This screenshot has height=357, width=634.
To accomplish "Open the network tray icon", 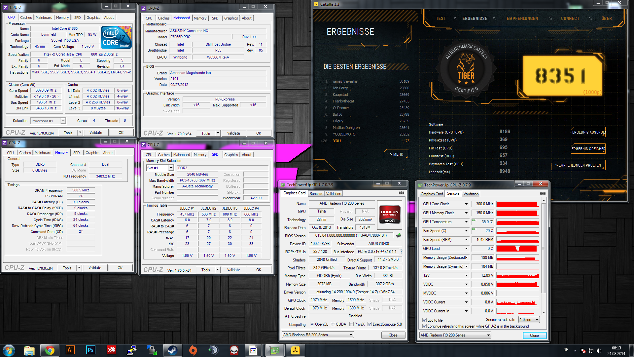I will click(591, 351).
